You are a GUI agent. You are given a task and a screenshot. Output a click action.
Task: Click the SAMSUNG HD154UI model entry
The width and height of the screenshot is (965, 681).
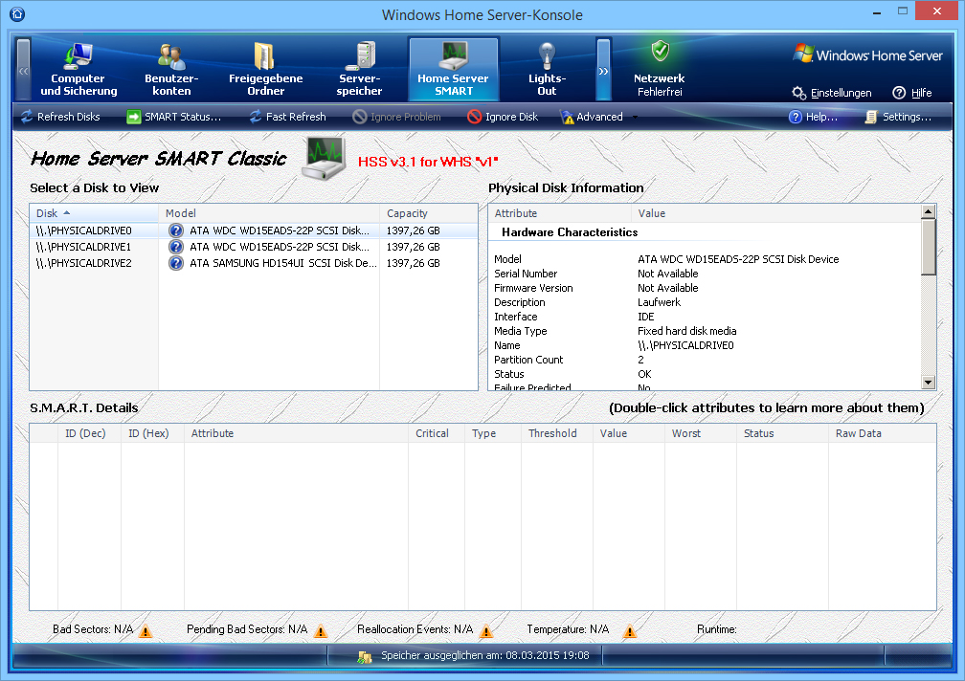coord(283,263)
